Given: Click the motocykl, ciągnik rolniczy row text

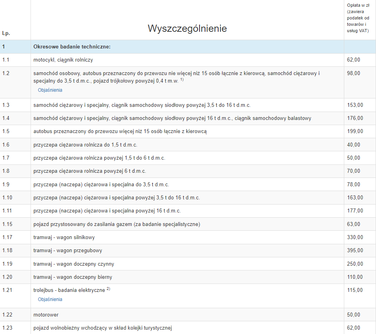Looking at the screenshot, I should [x=63, y=60].
